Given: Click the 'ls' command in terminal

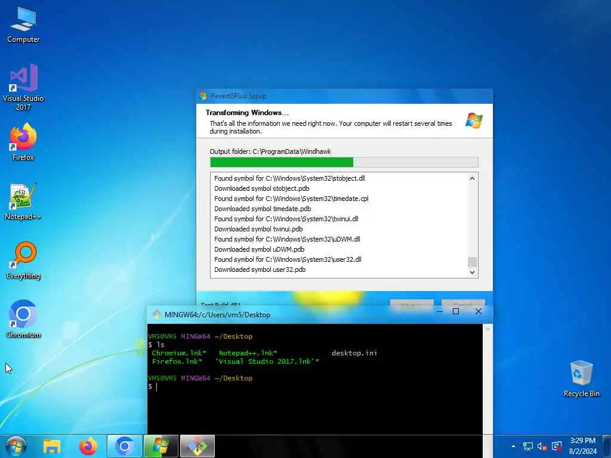Looking at the screenshot, I should point(160,345).
